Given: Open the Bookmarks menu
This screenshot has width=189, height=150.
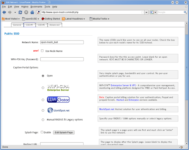Looking at the screenshot, I should pyautogui.click(x=36, y=7).
